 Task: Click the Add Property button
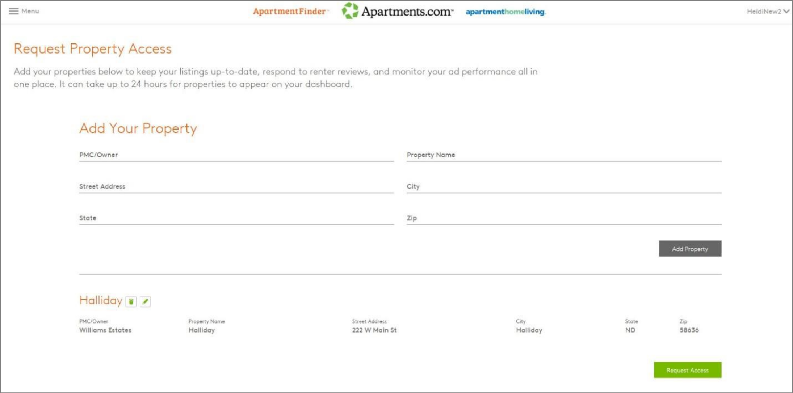click(690, 249)
